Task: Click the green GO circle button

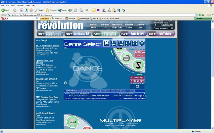Action: 72,122
